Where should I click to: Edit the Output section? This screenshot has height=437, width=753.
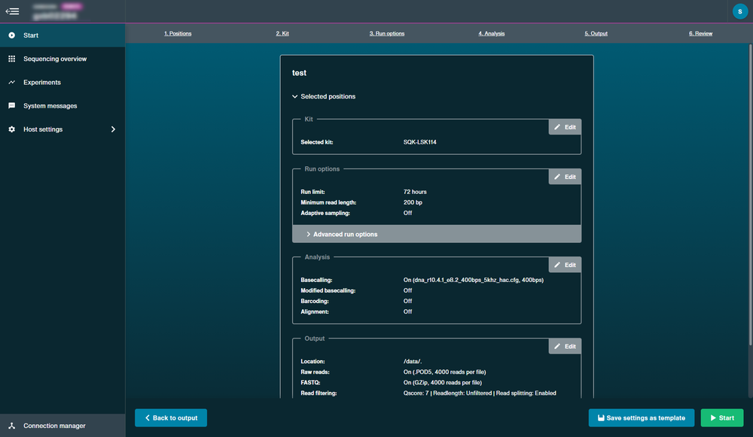[565, 346]
